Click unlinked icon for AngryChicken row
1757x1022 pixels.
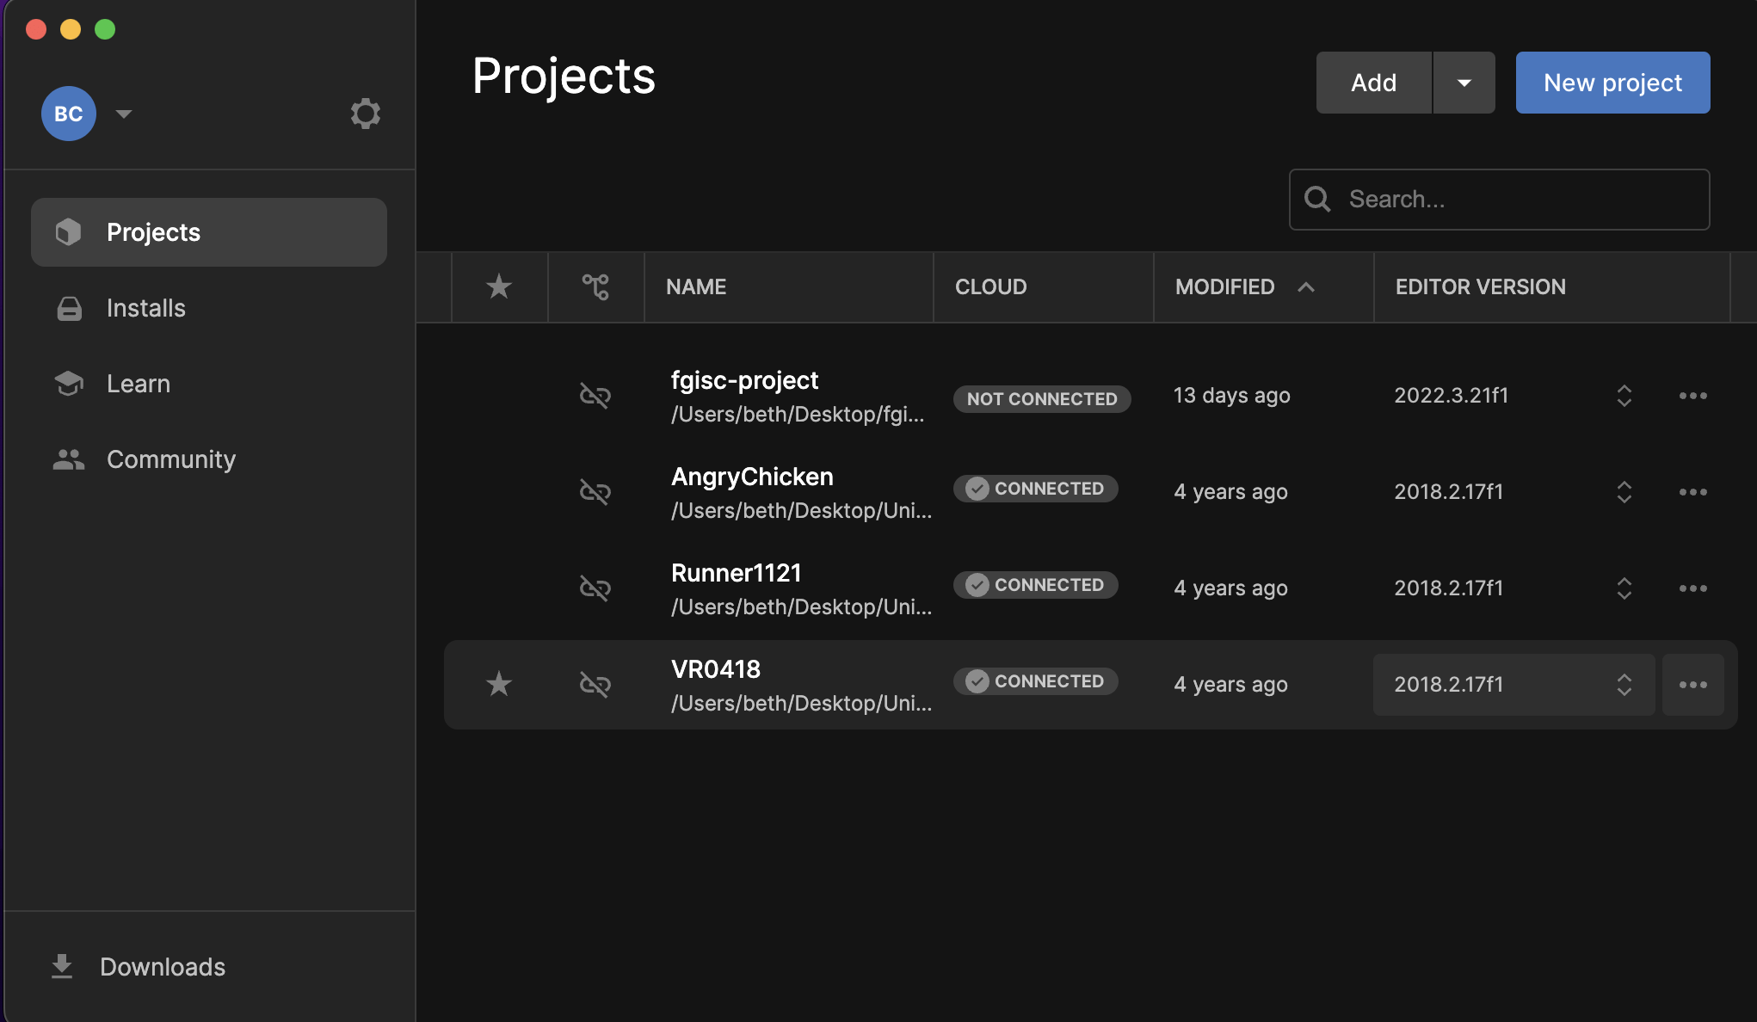595,492
